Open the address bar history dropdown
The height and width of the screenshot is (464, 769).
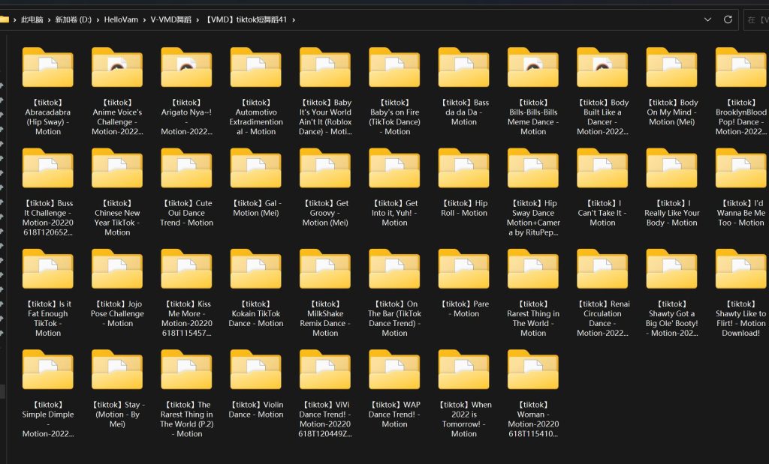pos(707,19)
